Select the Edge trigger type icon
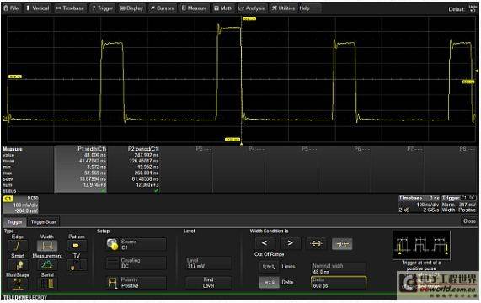This screenshot has height=303, width=481. 18,246
